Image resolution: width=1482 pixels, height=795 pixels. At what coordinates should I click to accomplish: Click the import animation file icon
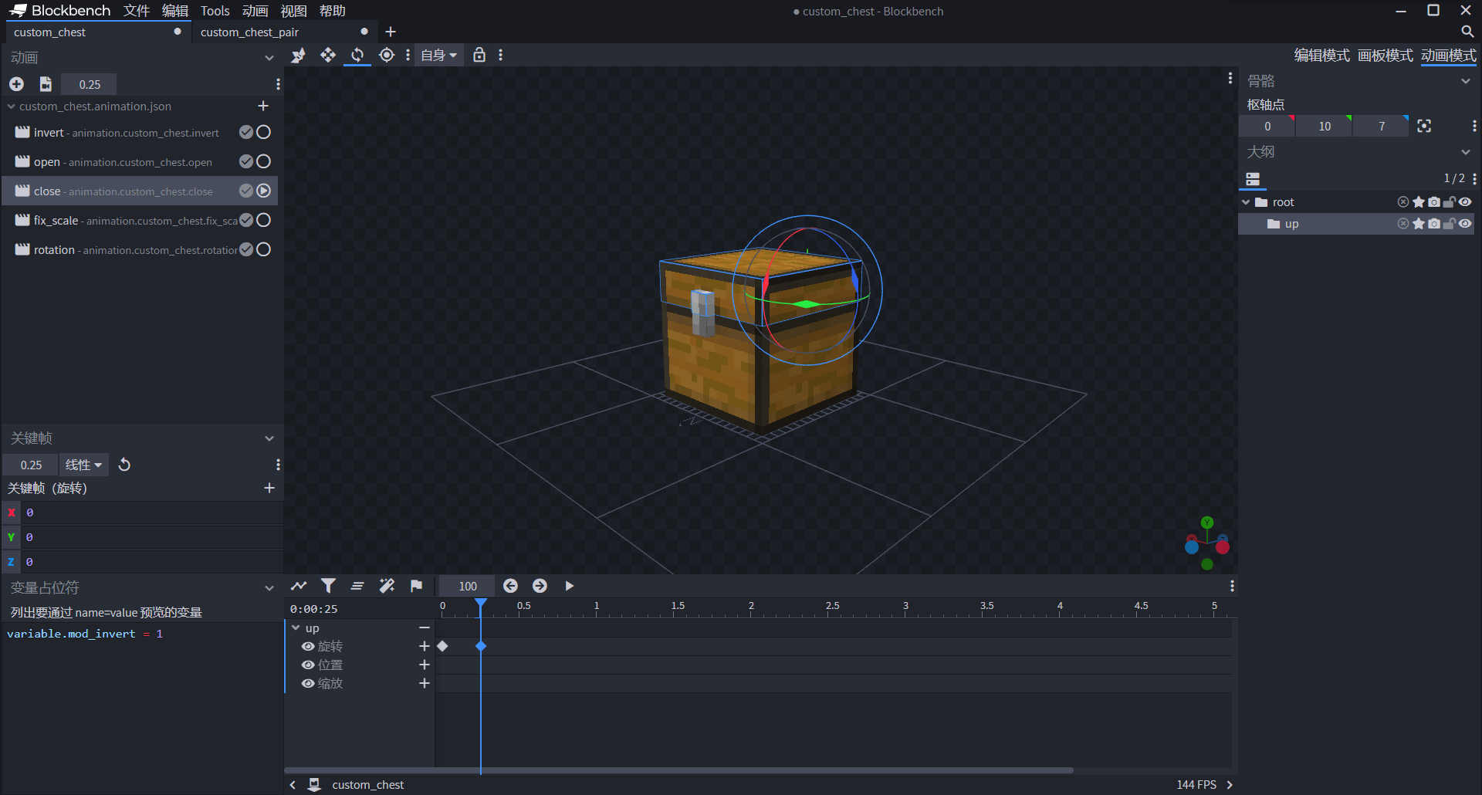click(x=46, y=84)
